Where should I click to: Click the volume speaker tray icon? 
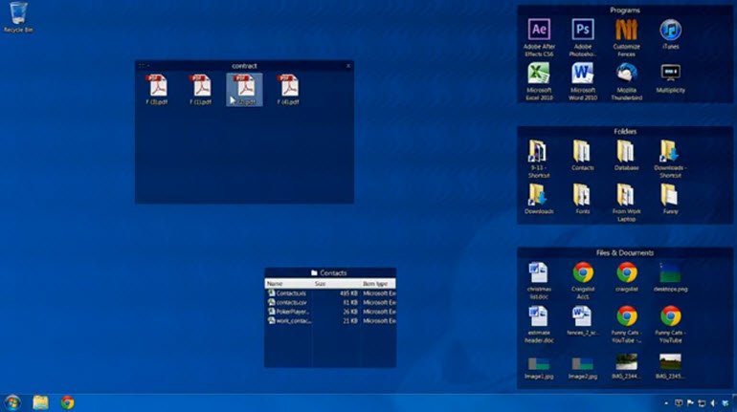[x=713, y=402]
